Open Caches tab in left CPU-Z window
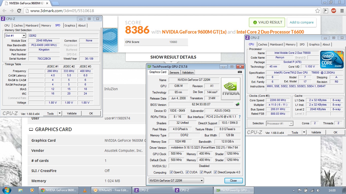346x194 pixels. click(x=18, y=26)
